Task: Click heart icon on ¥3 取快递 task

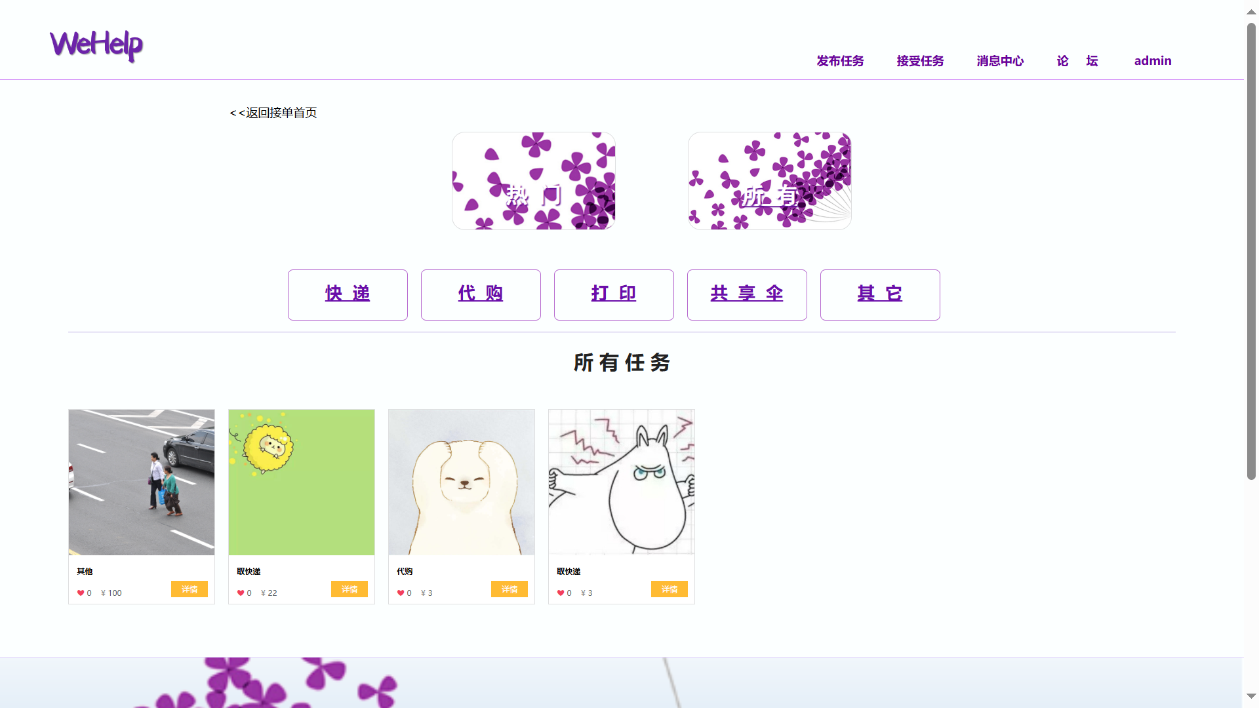Action: [x=561, y=593]
